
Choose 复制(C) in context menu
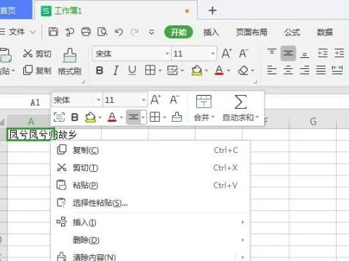151,150
